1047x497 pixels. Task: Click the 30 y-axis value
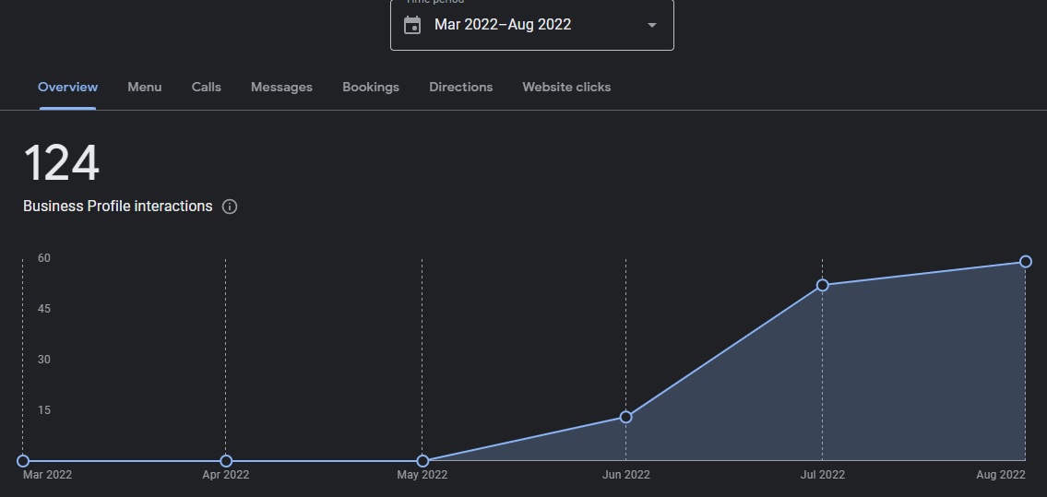coord(44,360)
